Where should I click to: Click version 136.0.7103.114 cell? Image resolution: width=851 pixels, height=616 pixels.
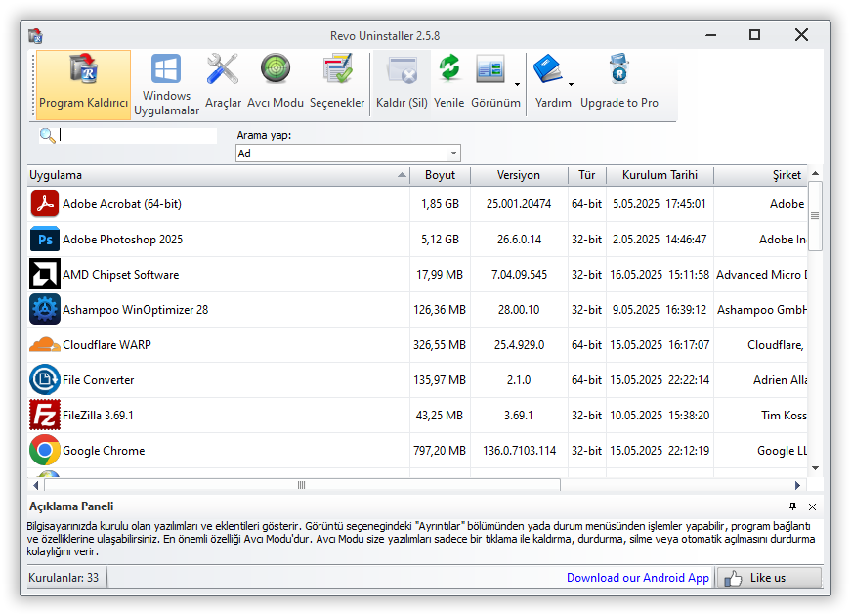click(520, 451)
